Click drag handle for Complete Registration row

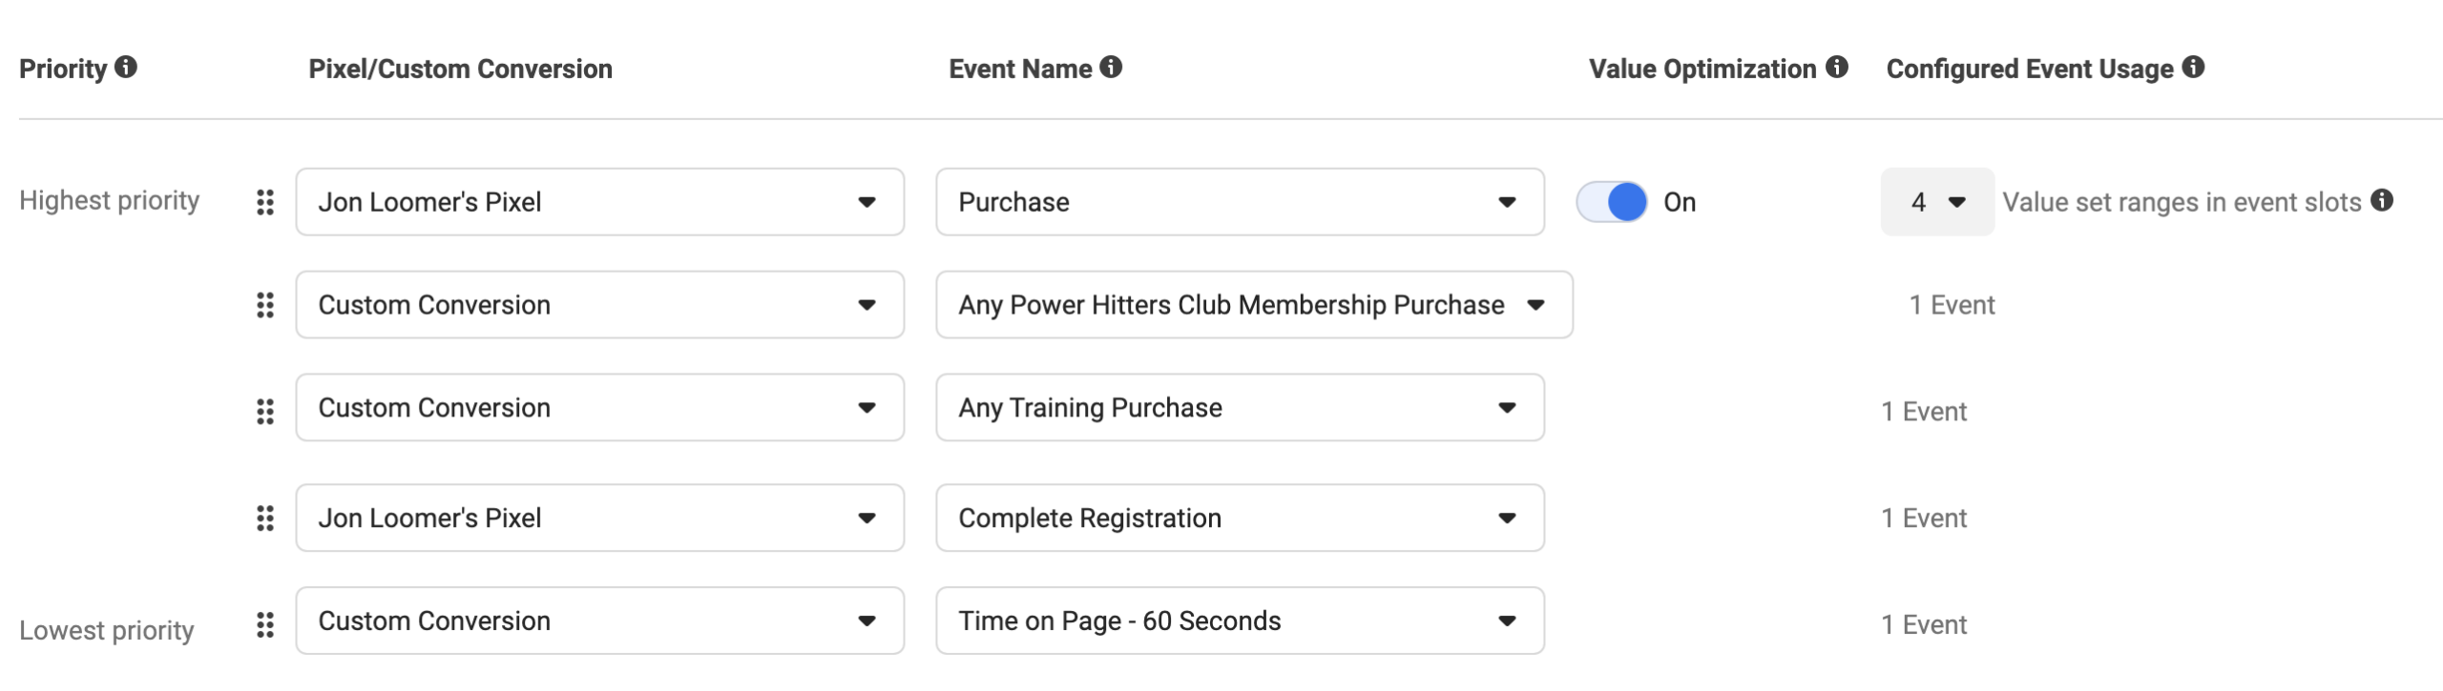tap(265, 518)
